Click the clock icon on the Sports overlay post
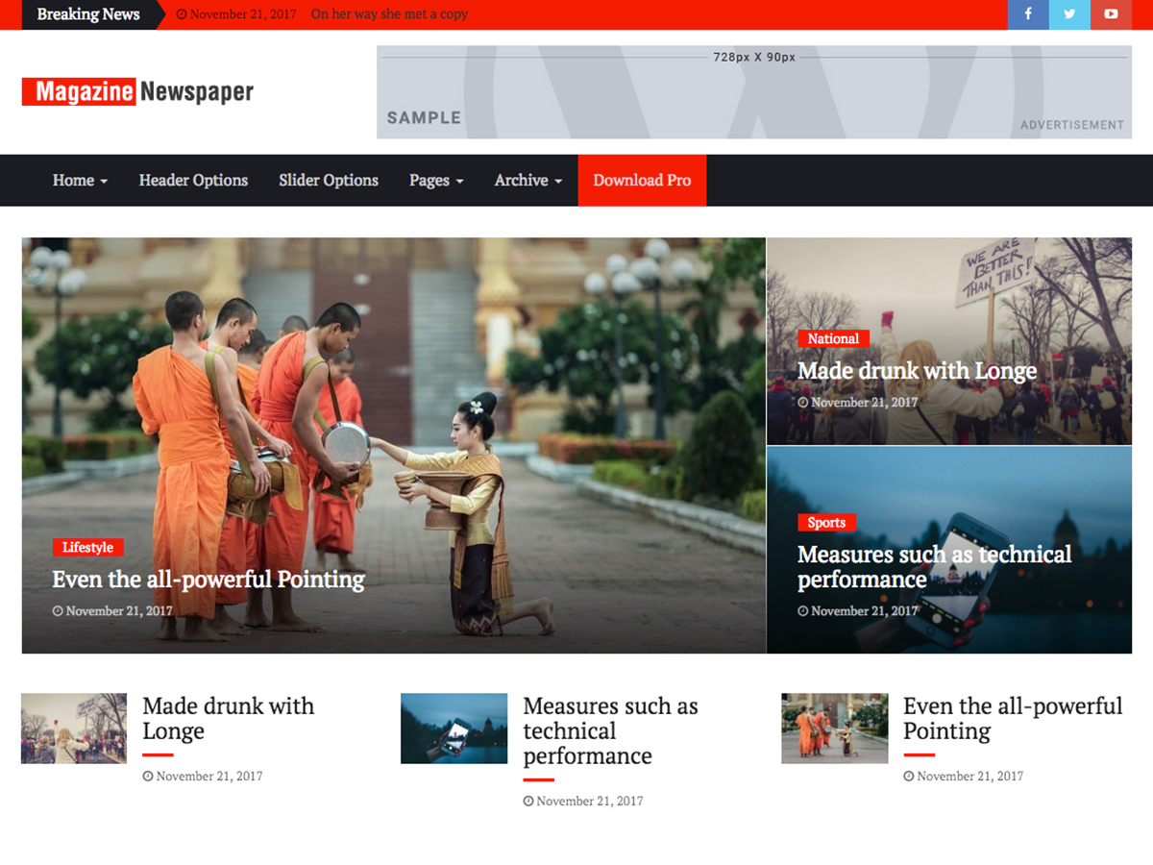The height and width of the screenshot is (865, 1153). pos(803,610)
